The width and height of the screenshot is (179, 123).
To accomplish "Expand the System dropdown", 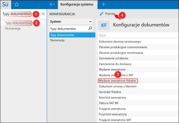I will tap(90, 22).
